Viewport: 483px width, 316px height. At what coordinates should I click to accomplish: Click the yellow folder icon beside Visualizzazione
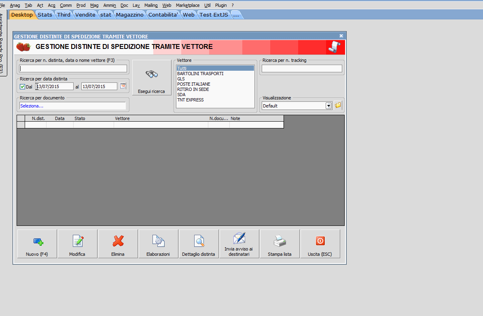click(338, 105)
